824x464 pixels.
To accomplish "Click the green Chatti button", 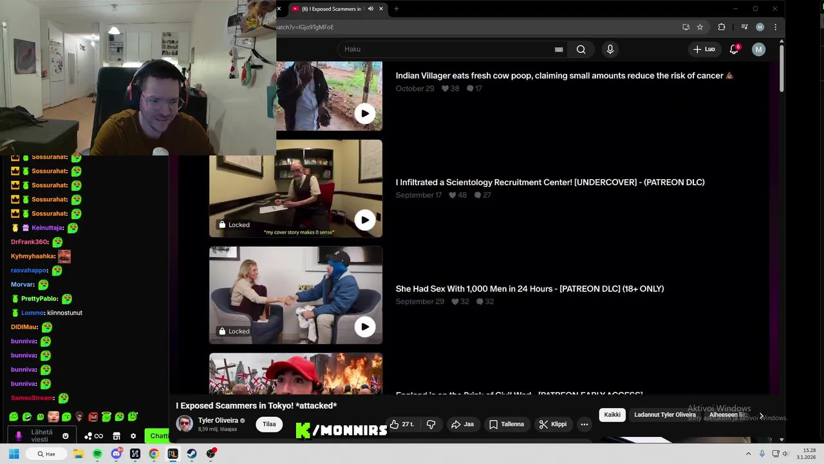I will click(157, 436).
